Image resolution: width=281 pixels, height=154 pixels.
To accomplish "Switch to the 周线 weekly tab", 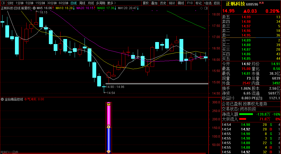I will [x=82, y=3].
